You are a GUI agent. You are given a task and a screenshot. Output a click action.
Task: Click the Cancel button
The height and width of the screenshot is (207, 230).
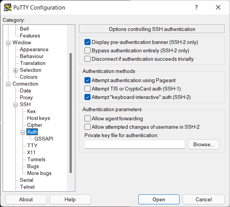[204, 199]
